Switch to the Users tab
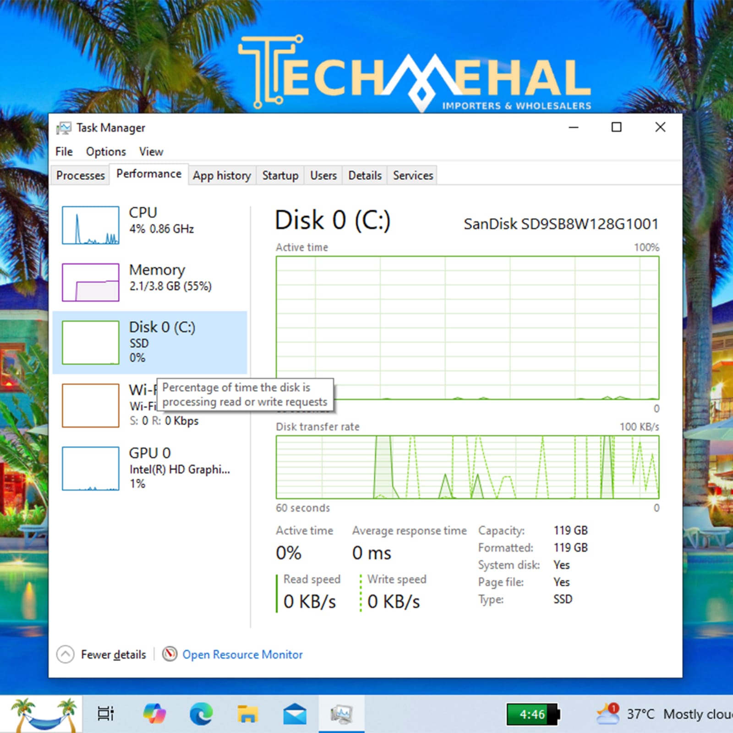Viewport: 733px width, 733px height. (x=323, y=175)
